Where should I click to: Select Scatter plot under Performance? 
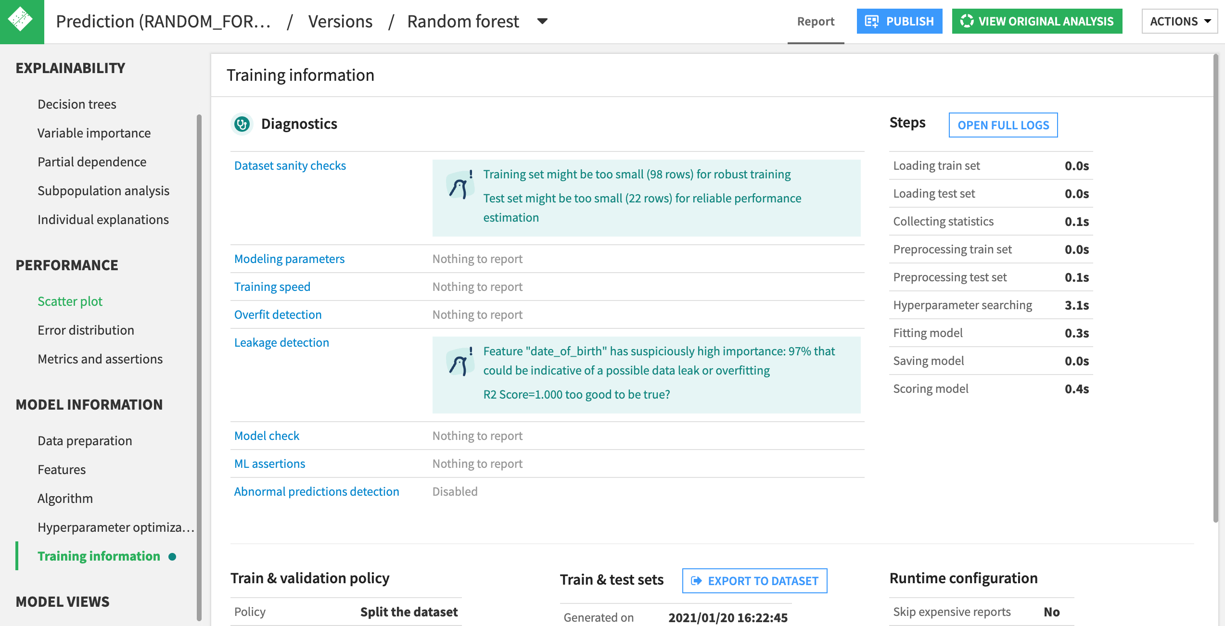[70, 301]
